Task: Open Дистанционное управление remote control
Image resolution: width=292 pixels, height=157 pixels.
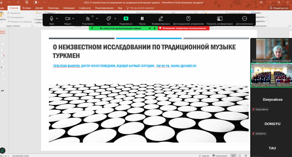Action: (x=188, y=20)
